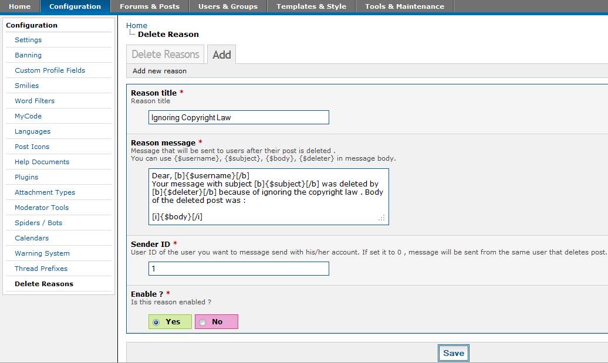This screenshot has height=363, width=608.
Task: Click the Home breadcrumb link
Action: pos(137,25)
